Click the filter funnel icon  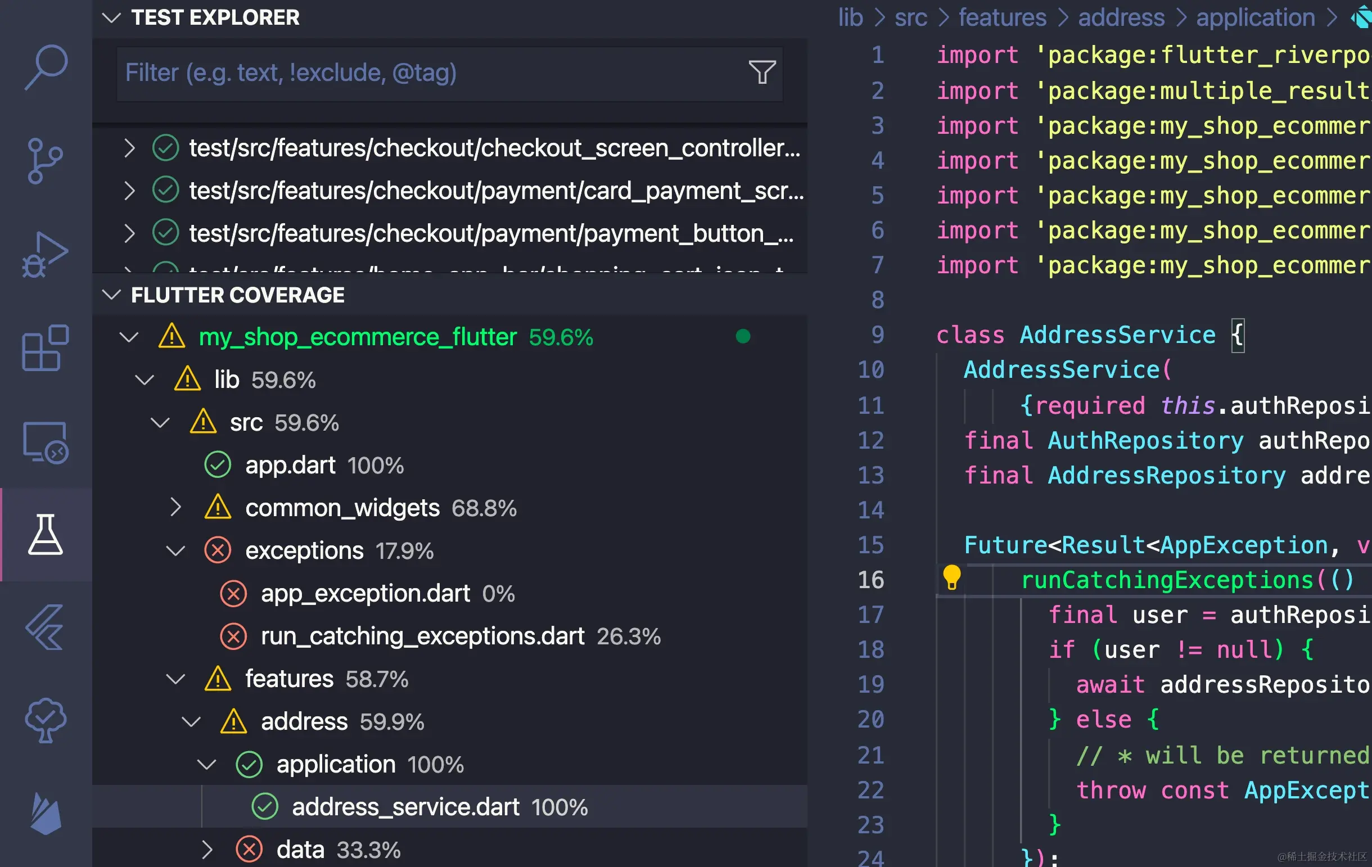pos(762,73)
